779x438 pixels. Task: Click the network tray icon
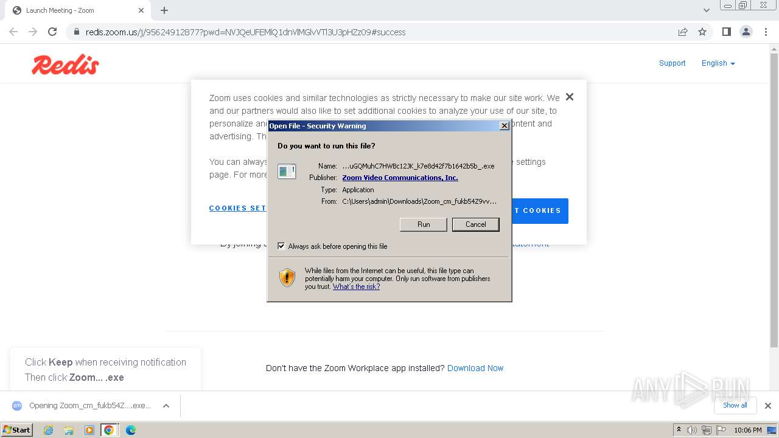(707, 430)
